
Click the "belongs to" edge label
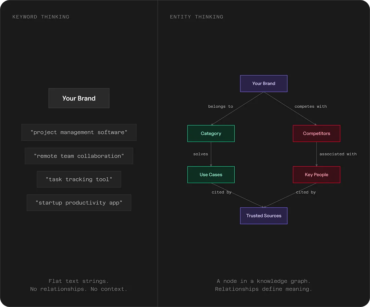point(220,106)
